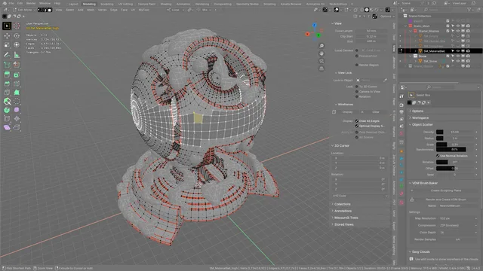The image size is (483, 271).
Task: Enable Only Selected Objects option
Action: click(x=357, y=132)
